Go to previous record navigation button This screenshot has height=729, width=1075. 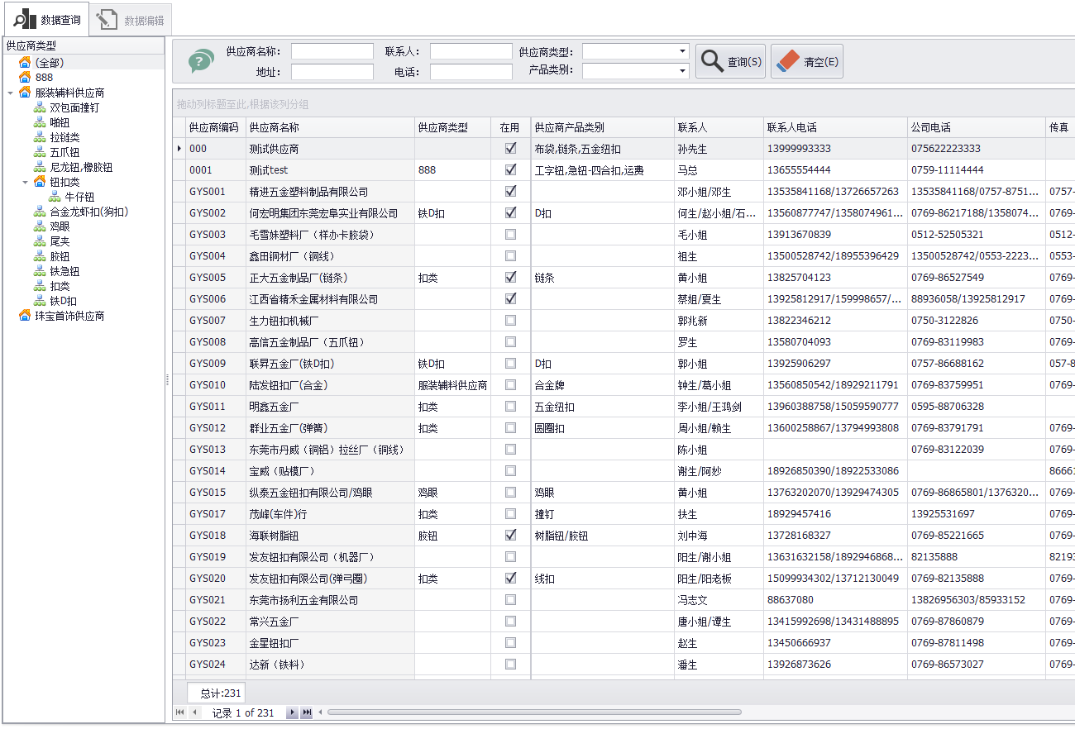point(194,712)
